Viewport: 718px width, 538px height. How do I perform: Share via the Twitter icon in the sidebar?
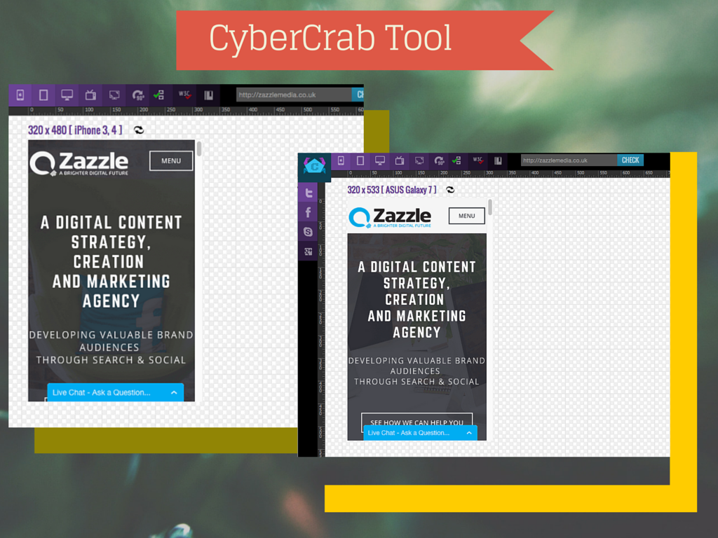[309, 193]
